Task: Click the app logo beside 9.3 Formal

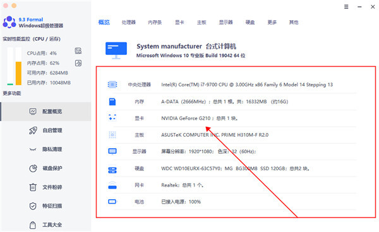Action: 9,22
